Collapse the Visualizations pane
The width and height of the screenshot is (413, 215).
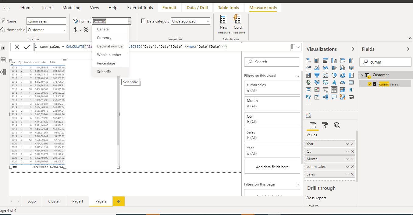point(353,49)
